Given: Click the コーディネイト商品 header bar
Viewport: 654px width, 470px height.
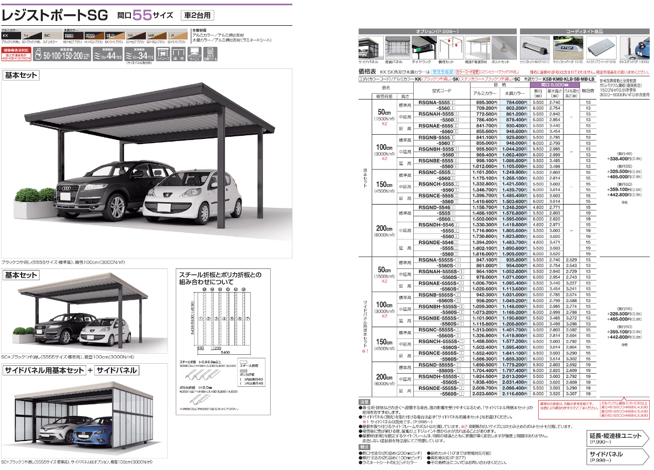Looking at the screenshot, I should click(584, 32).
